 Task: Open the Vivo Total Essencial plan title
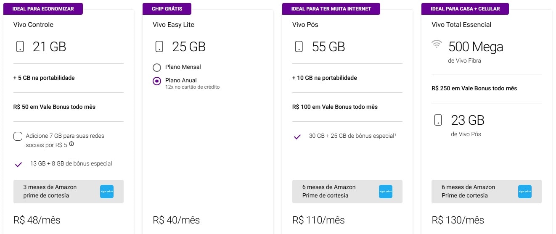[461, 25]
